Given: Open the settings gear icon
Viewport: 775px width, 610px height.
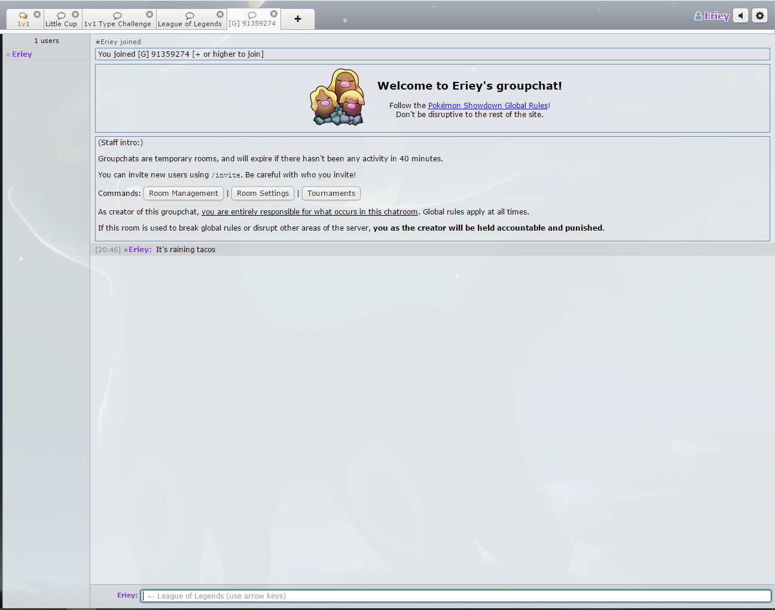Looking at the screenshot, I should click(760, 16).
